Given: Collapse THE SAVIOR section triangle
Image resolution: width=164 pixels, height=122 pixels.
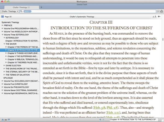Looking at the screenshot, I should 4,44.
